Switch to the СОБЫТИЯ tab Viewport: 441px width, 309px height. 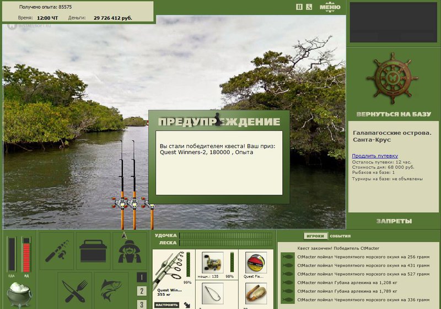pos(340,236)
